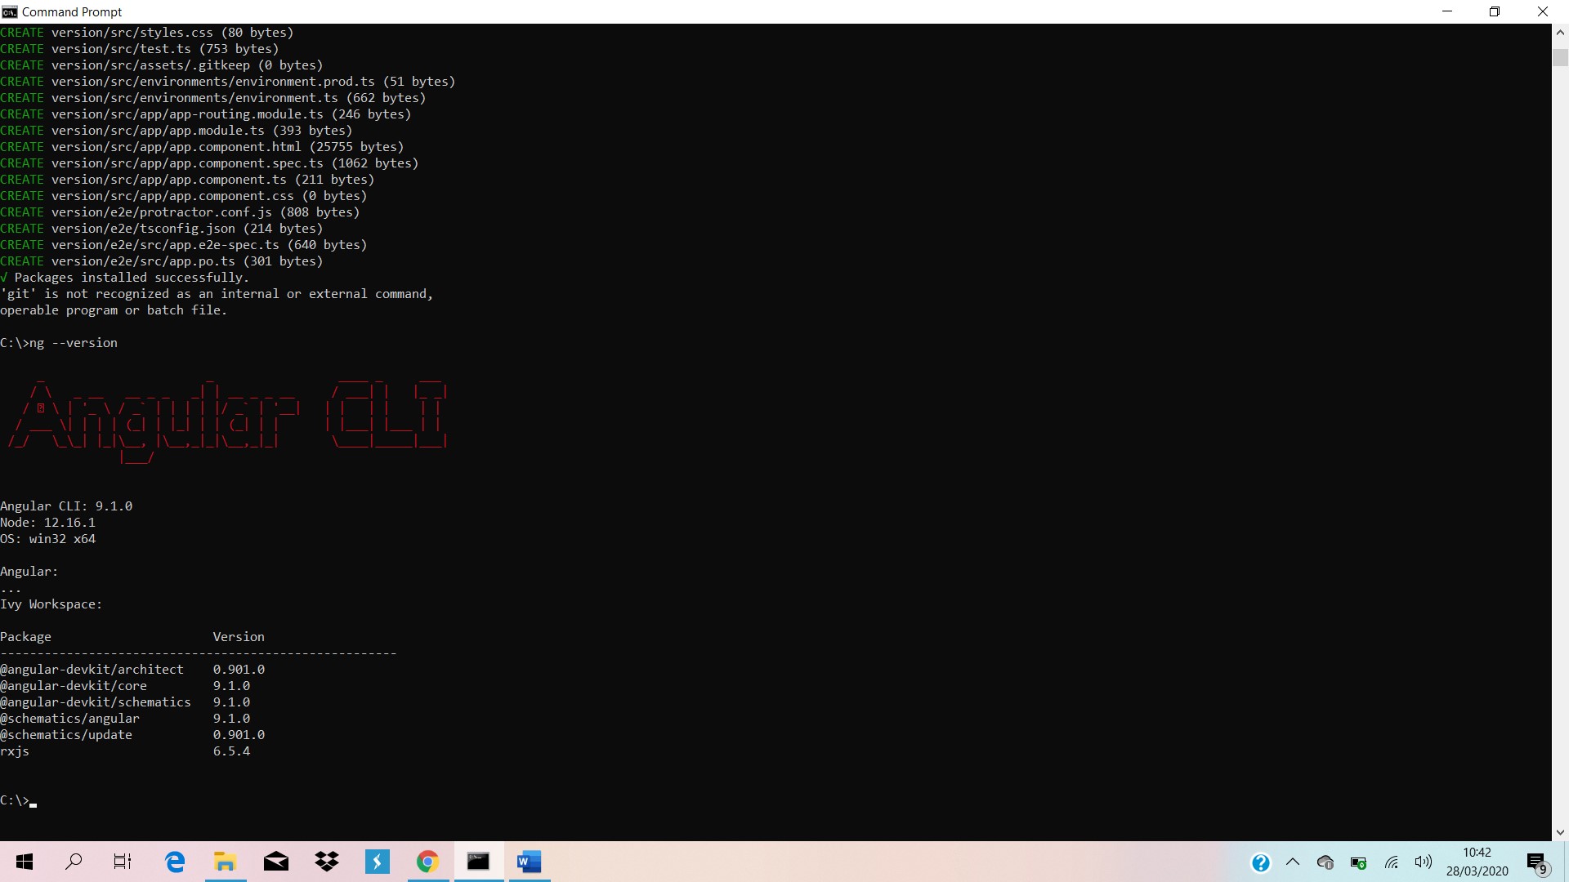The width and height of the screenshot is (1569, 882).
Task: Launch Microsoft Edge from the taskbar
Action: (x=175, y=862)
